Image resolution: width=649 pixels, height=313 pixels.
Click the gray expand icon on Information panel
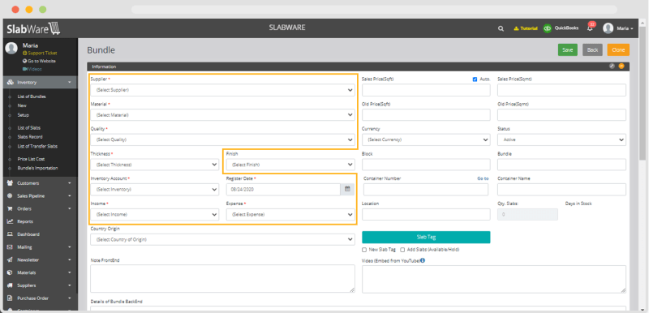[612, 66]
